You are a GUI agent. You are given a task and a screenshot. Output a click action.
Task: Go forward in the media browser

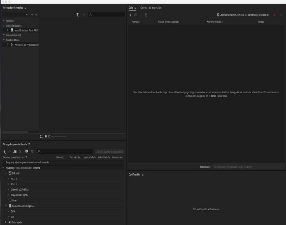click(x=36, y=14)
